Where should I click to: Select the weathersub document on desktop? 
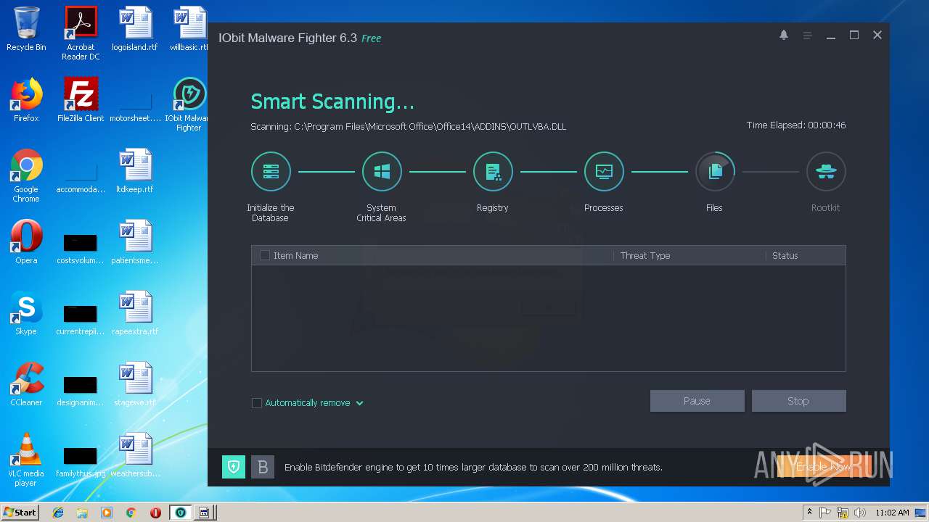click(135, 455)
